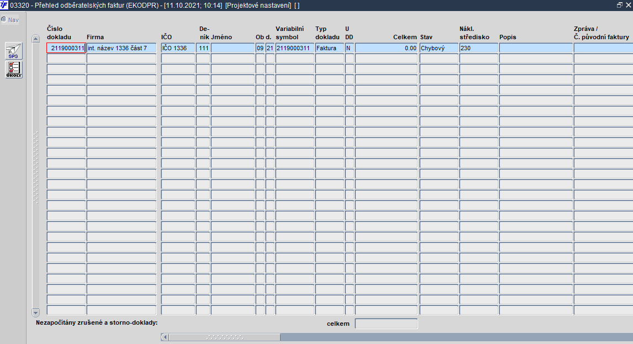Select the Stav cell showing Chybový
This screenshot has height=344, width=633.
point(439,48)
